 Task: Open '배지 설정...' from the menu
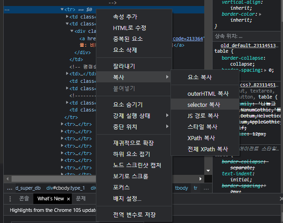[x=134, y=198]
